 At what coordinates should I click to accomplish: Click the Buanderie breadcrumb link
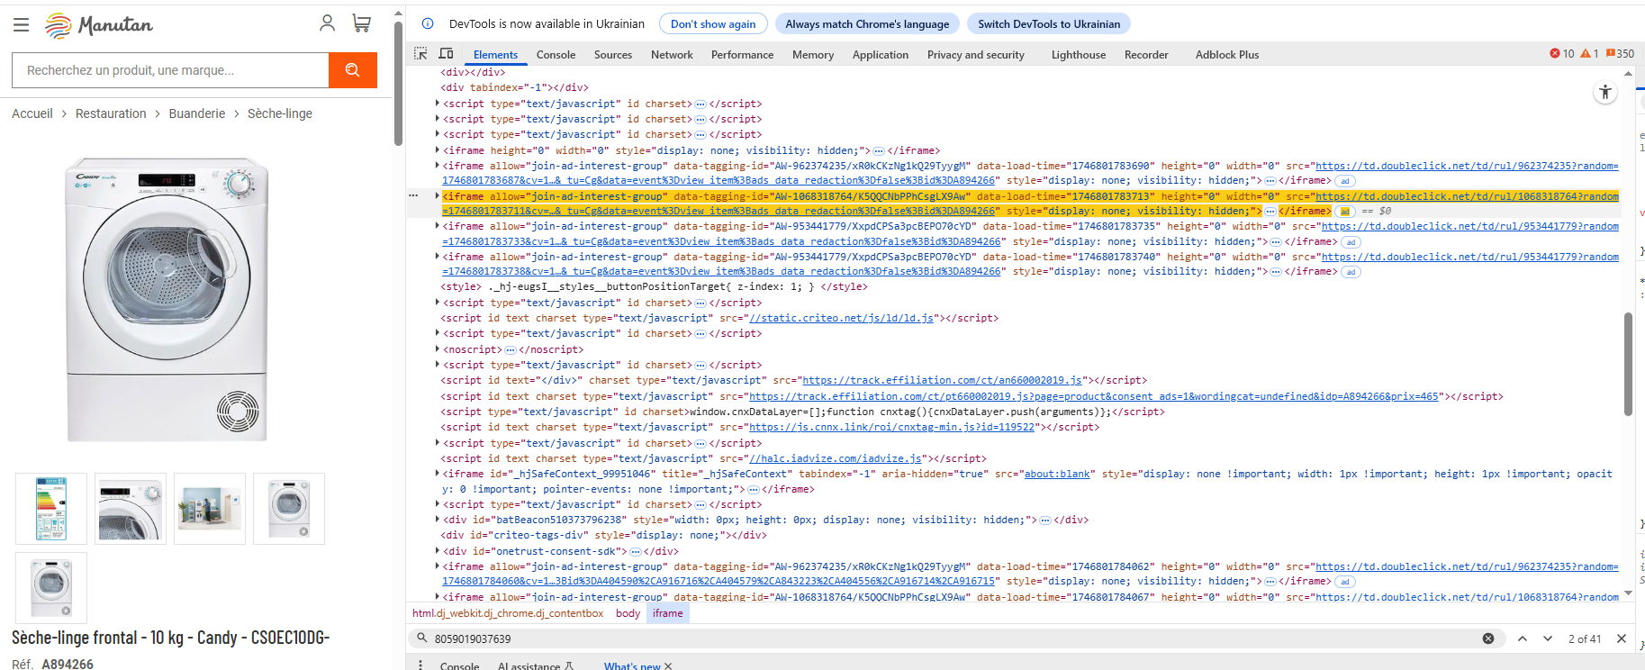pyautogui.click(x=197, y=113)
